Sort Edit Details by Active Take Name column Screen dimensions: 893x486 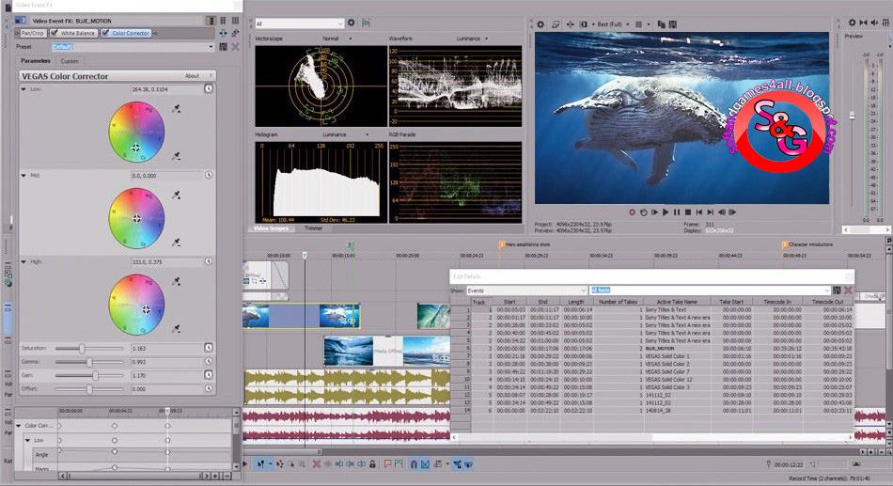click(x=677, y=302)
